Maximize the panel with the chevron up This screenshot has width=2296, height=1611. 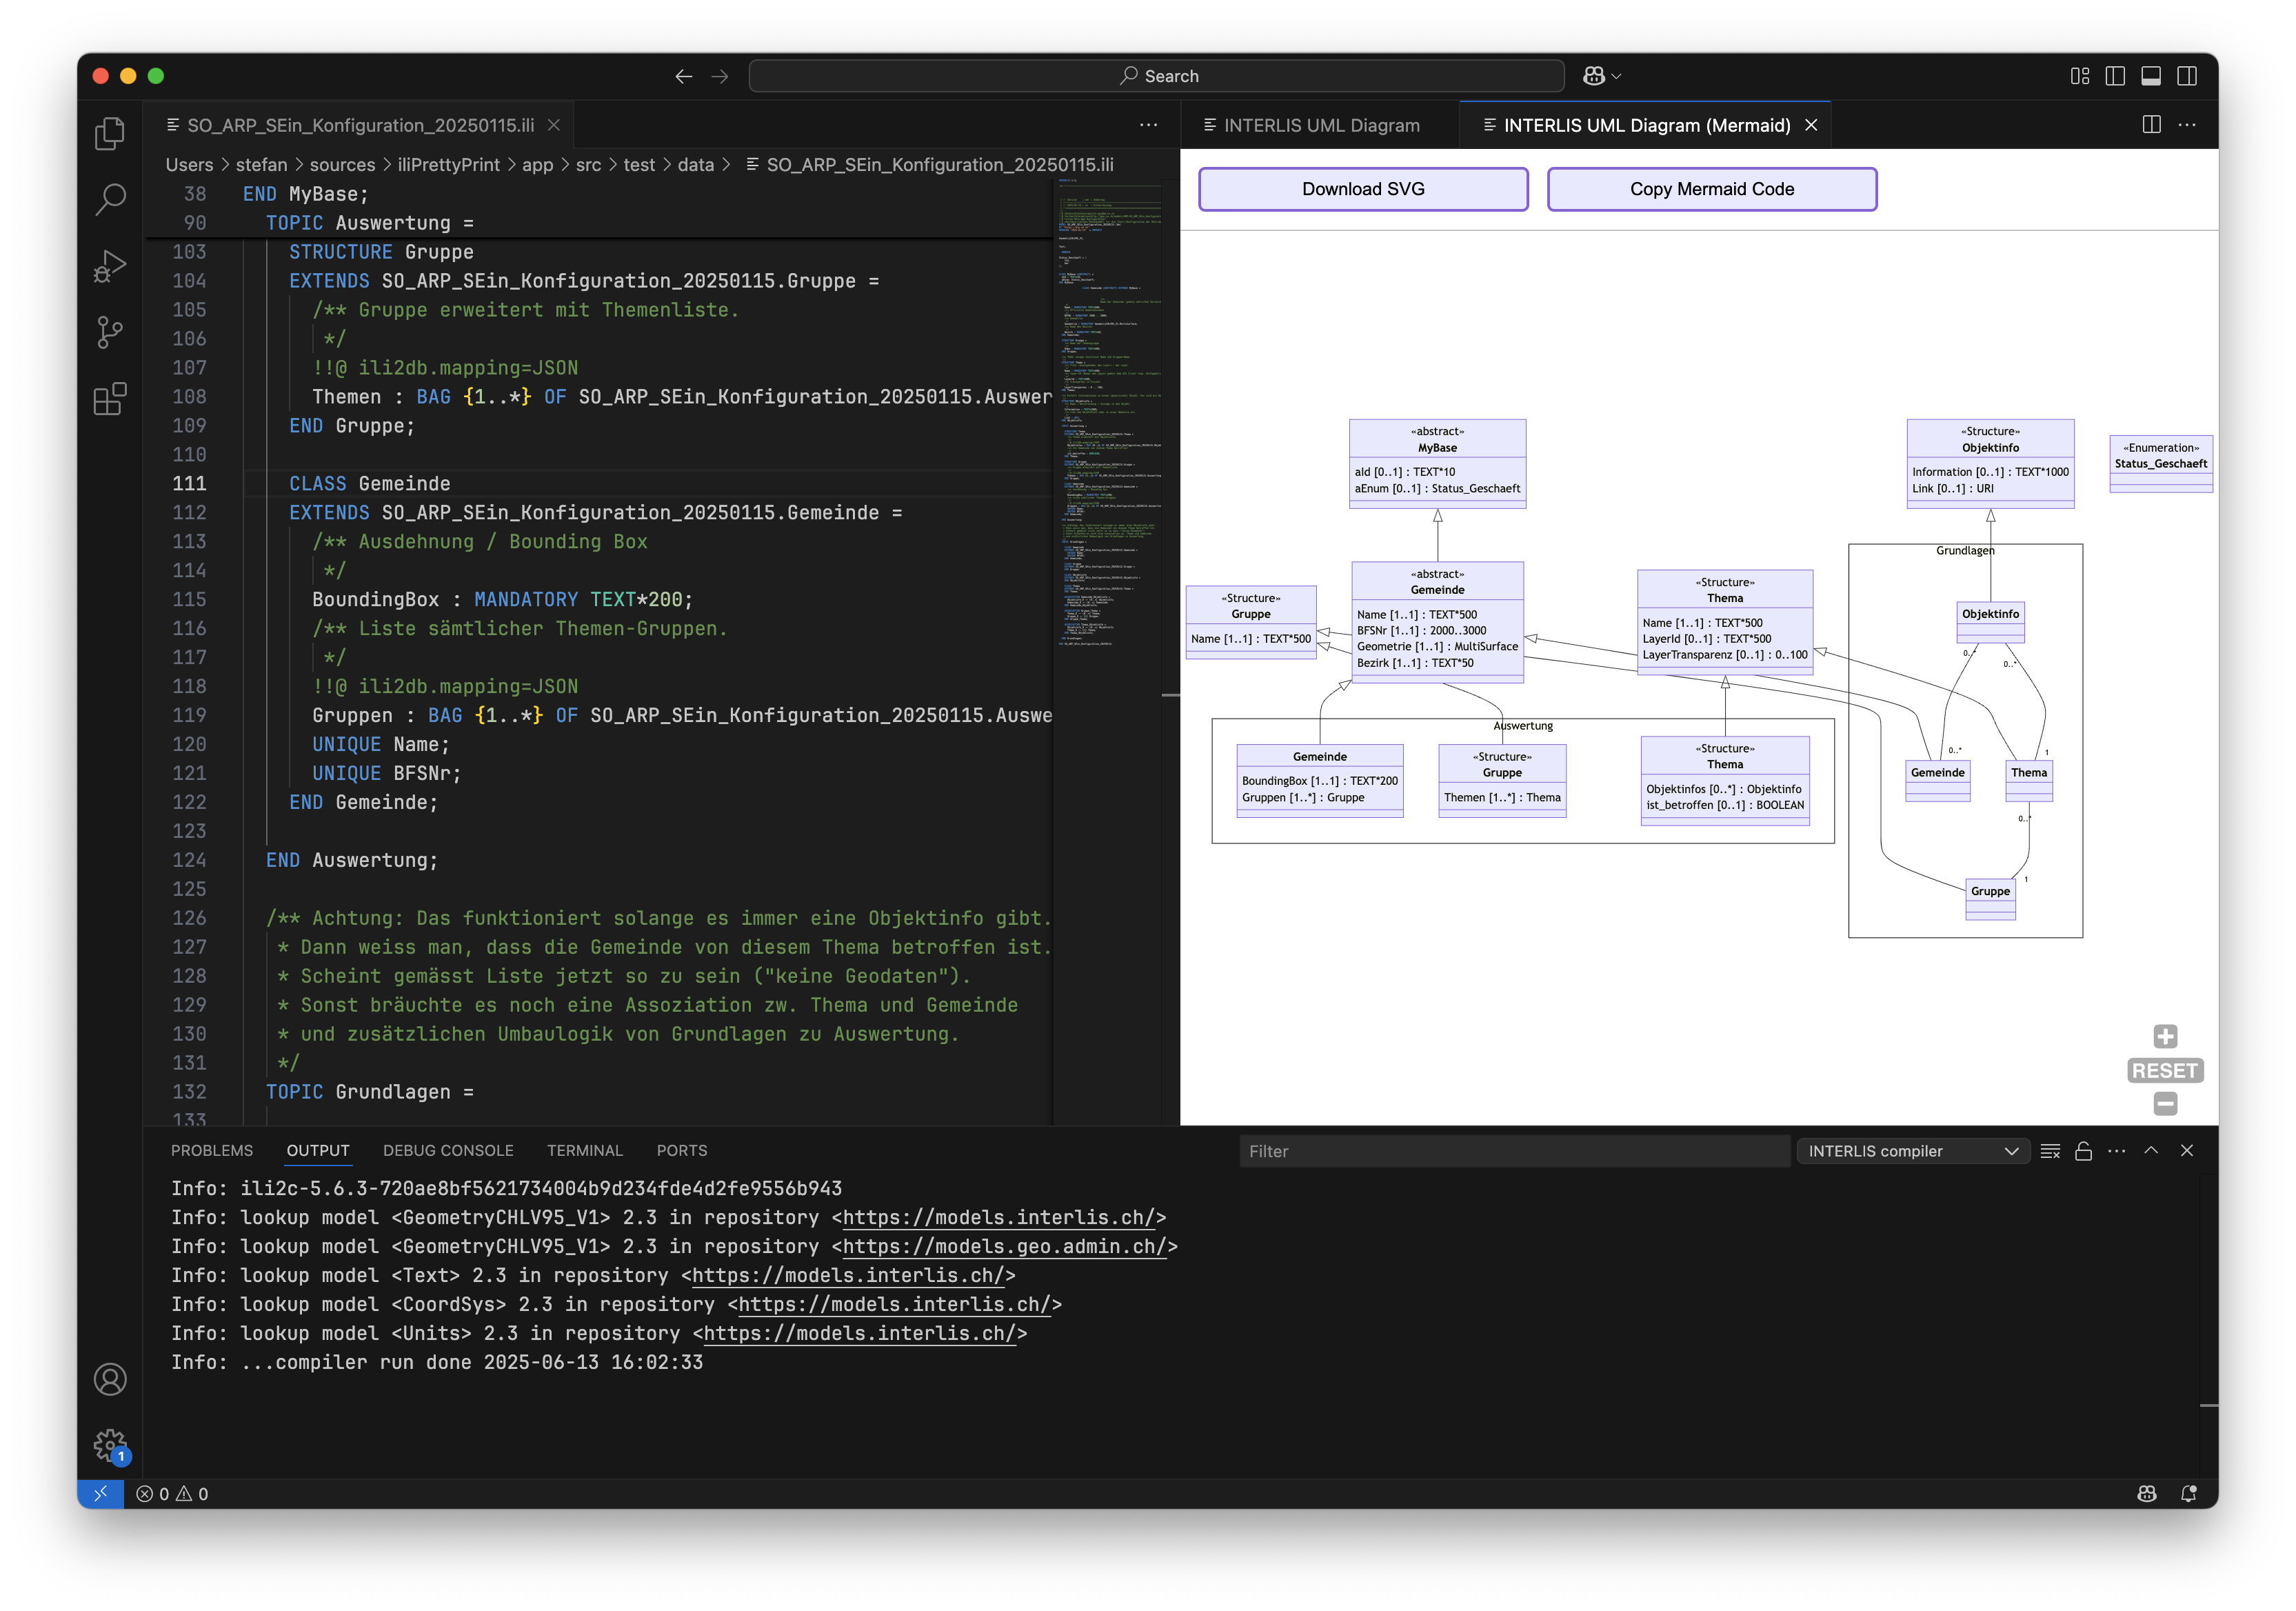(2151, 1151)
